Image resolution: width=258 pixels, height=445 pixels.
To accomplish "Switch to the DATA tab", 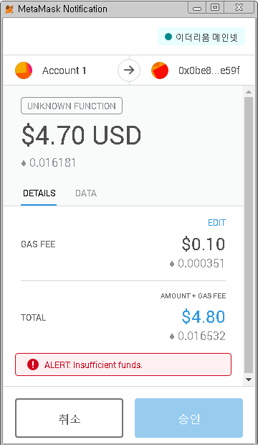I will (x=86, y=193).
